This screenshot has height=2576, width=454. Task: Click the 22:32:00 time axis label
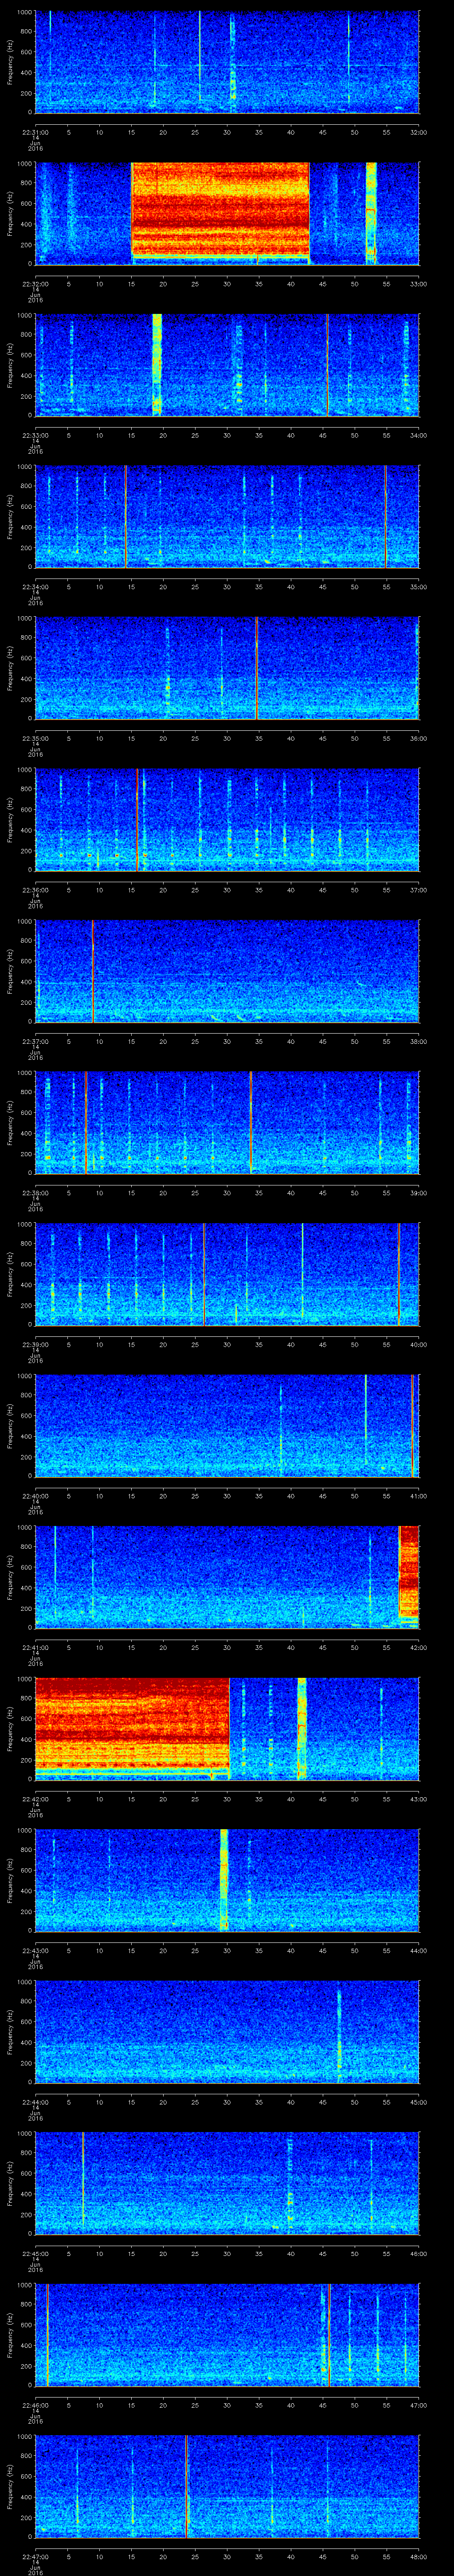click(x=35, y=284)
